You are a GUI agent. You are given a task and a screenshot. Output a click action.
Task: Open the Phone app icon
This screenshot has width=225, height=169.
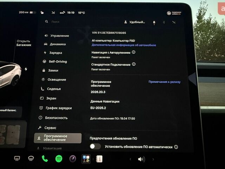(45, 159)
